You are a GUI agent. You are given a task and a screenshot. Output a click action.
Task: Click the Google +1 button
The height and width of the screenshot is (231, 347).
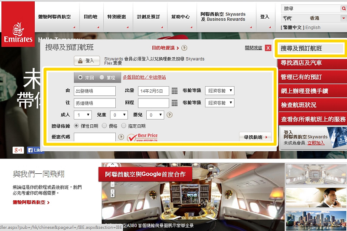click(x=18, y=150)
